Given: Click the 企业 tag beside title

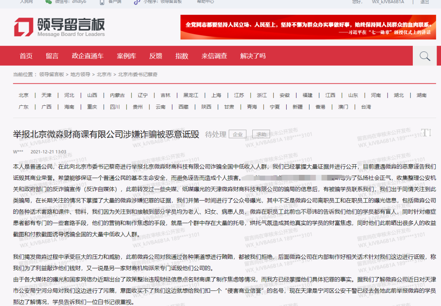Looking at the screenshot, I should point(238,134).
